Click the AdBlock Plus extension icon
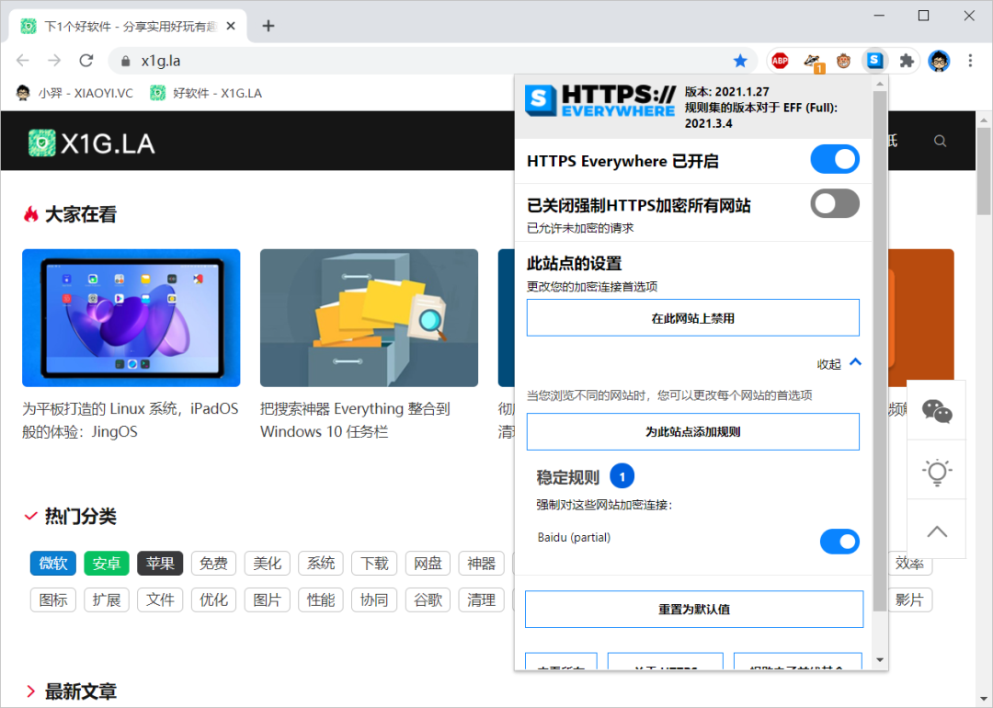 780,61
